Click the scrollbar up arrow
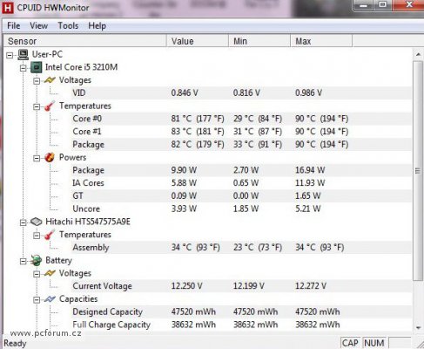 [418, 54]
